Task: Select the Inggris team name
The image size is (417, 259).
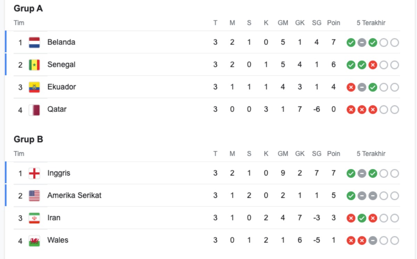Action: (59, 173)
